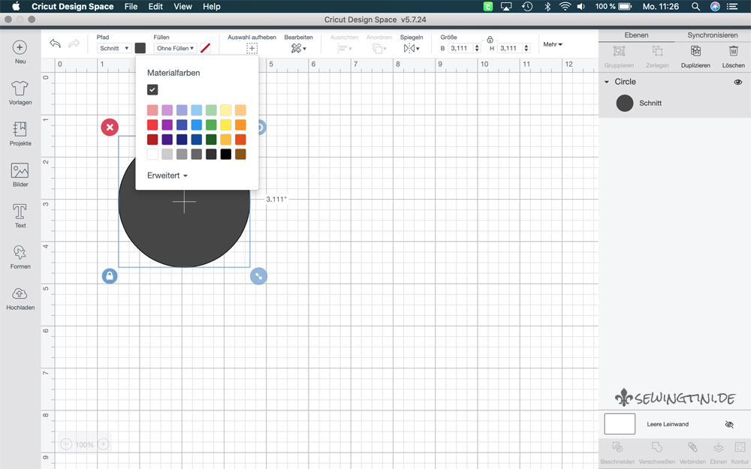Viewport: 751px width, 469px height.
Task: Toggle the proportions lock handle on circle
Action: tap(110, 276)
